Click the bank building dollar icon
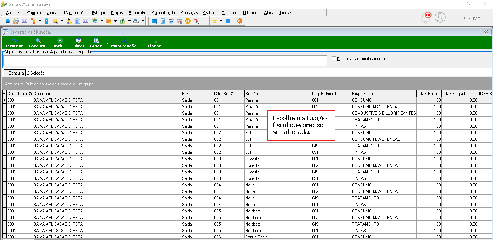 pos(77,21)
